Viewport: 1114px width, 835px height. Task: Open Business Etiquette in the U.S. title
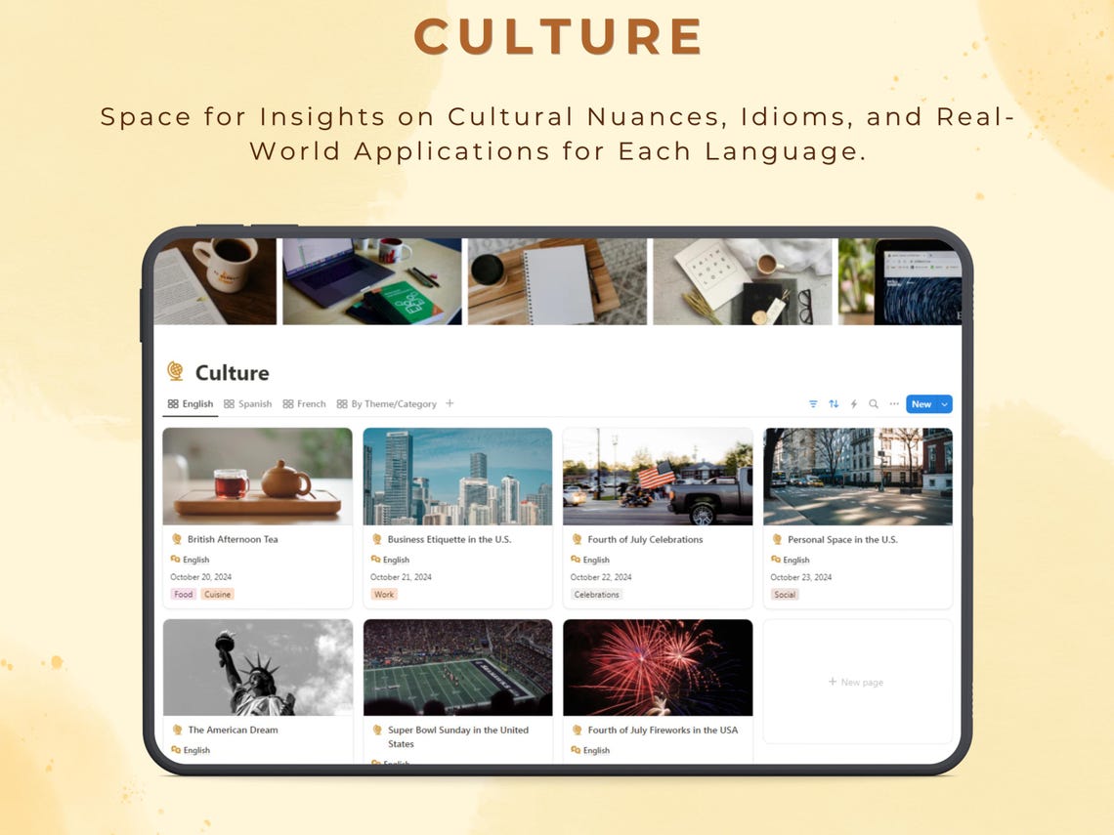449,540
